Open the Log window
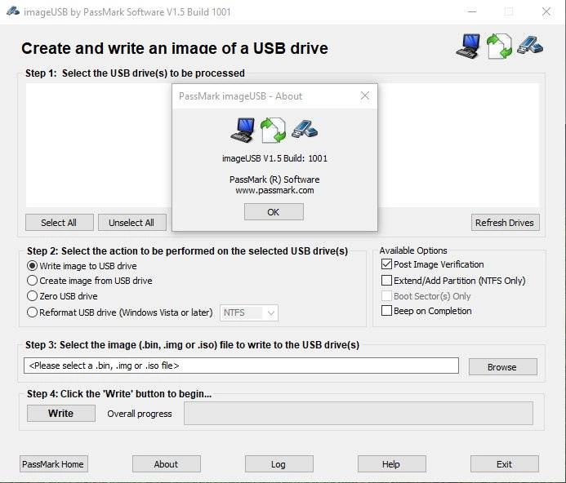 tap(279, 464)
